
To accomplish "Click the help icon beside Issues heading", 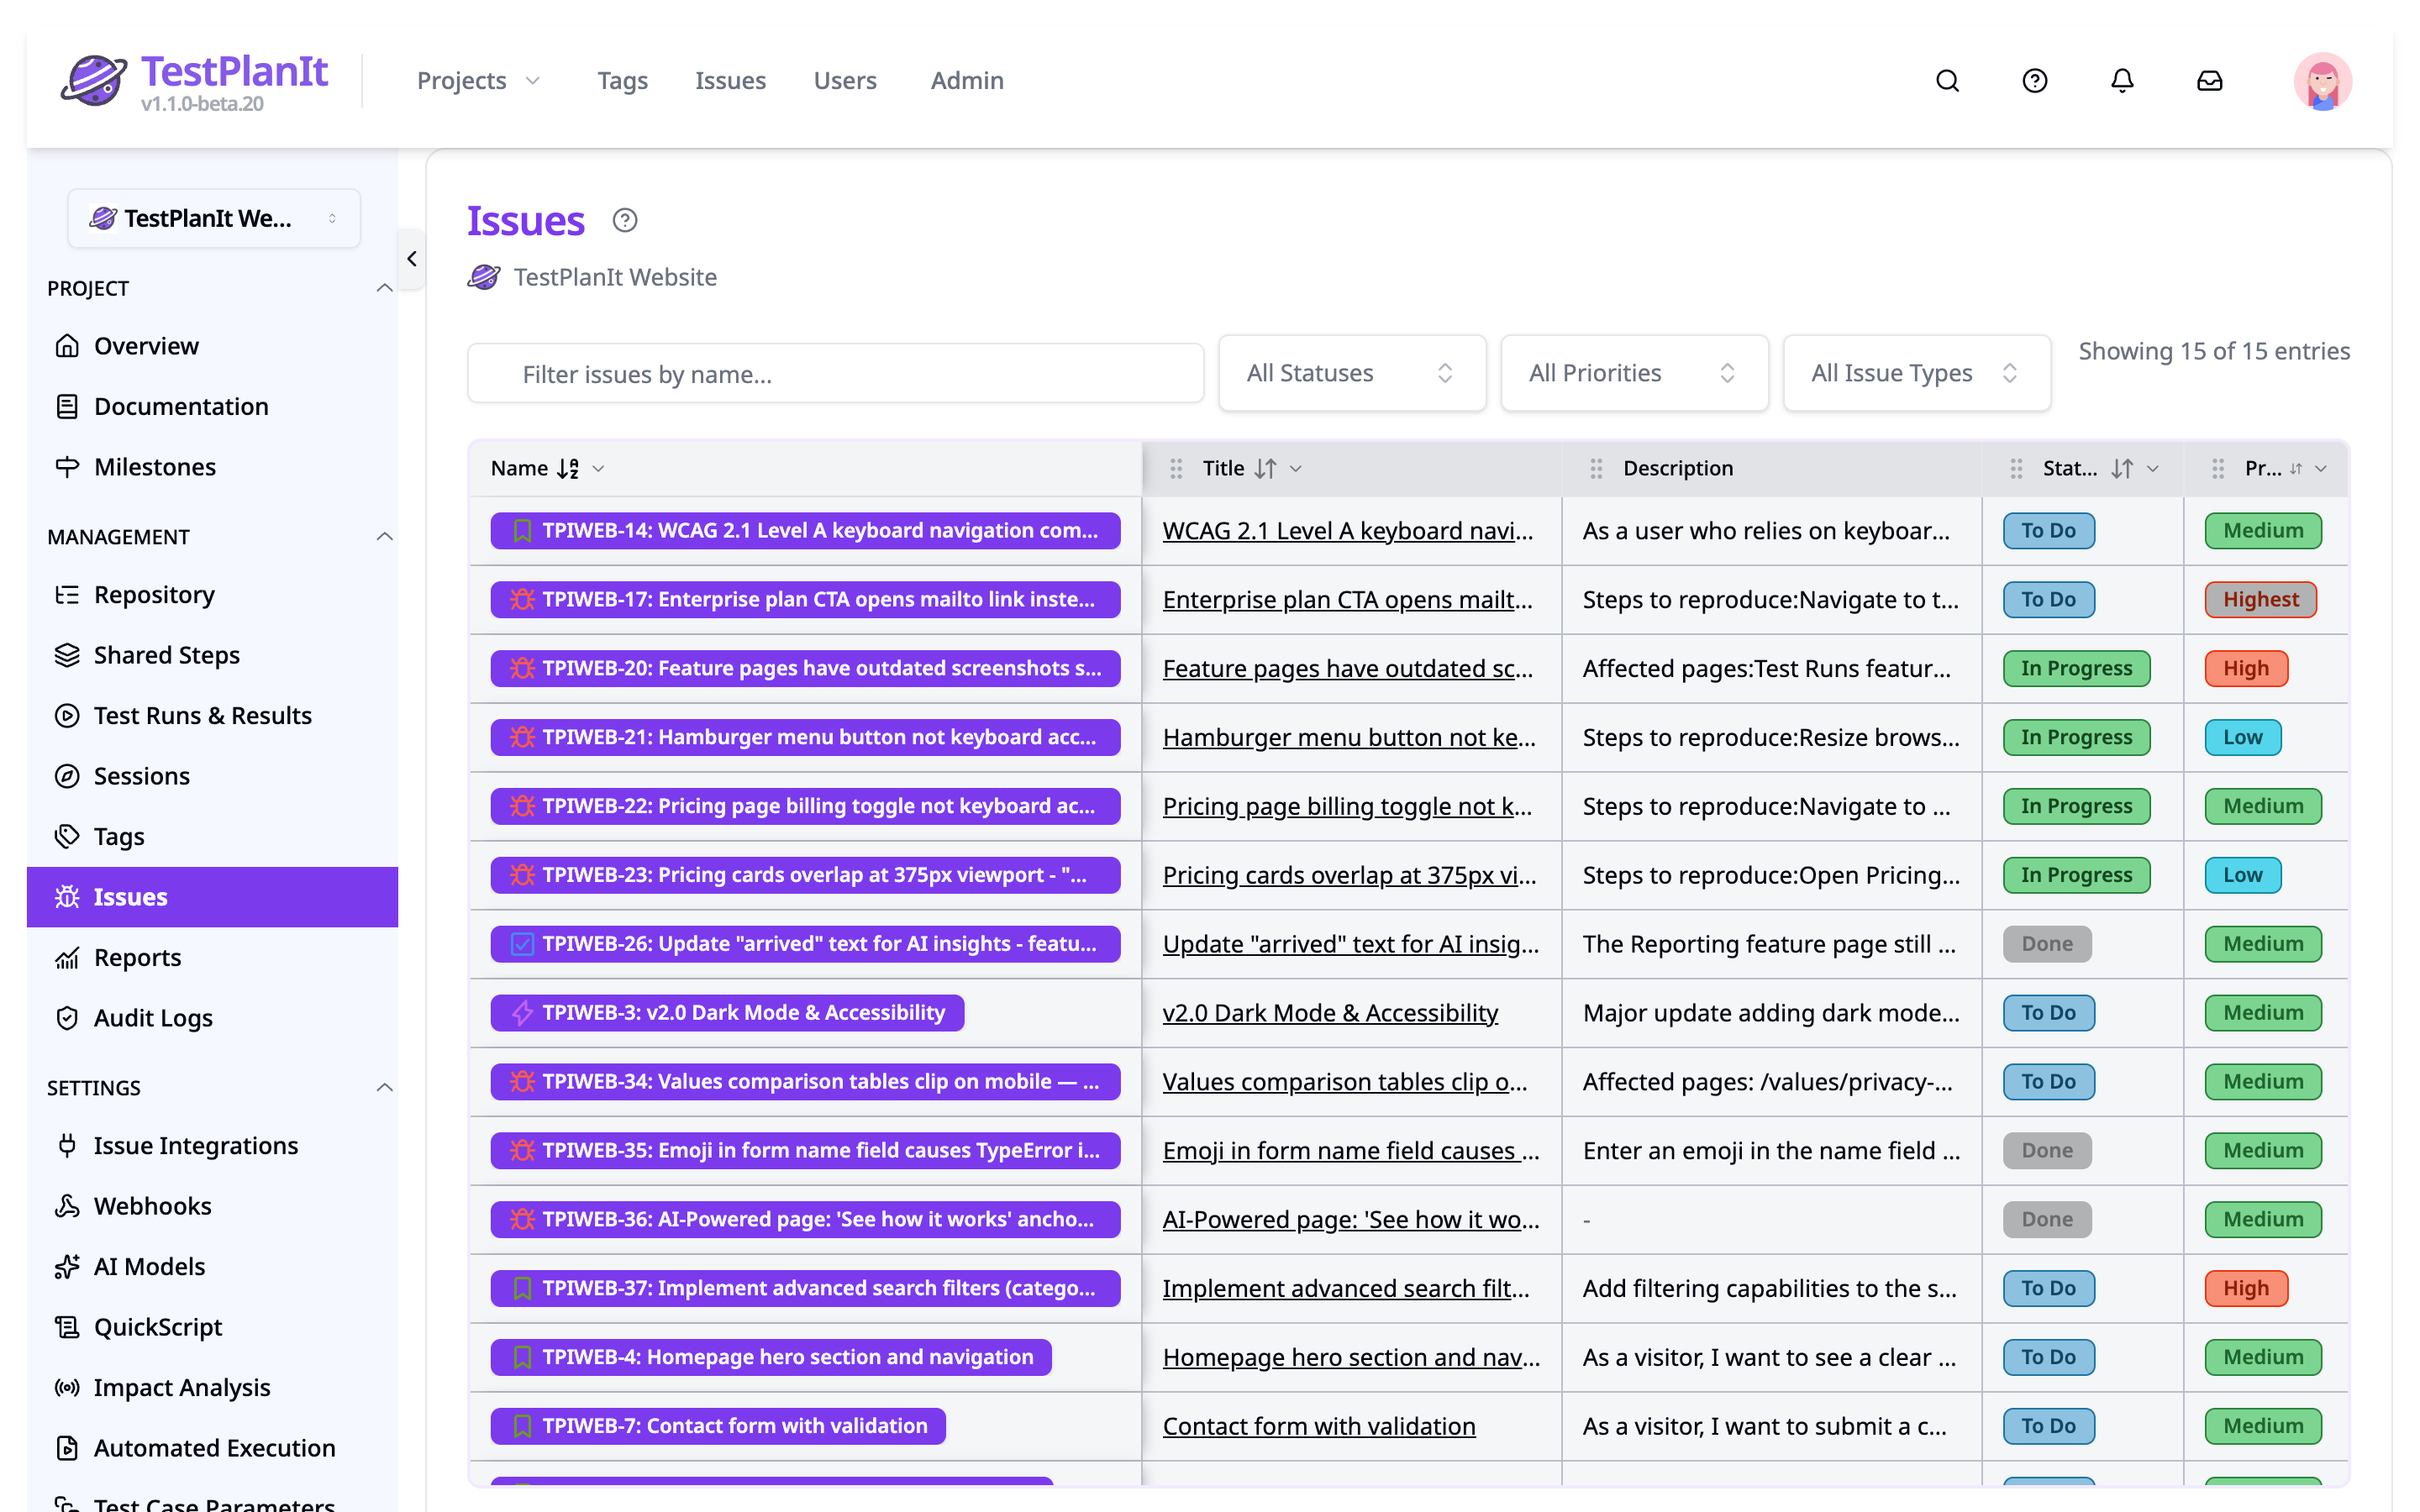I will 625,220.
